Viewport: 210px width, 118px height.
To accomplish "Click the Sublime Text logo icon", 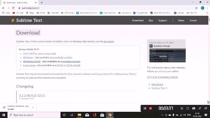I will coord(13,20).
